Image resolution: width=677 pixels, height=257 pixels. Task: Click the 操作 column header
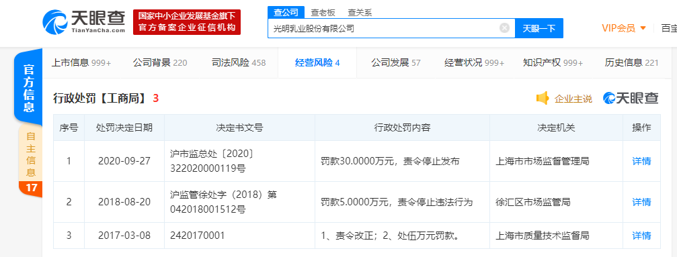[641, 127]
